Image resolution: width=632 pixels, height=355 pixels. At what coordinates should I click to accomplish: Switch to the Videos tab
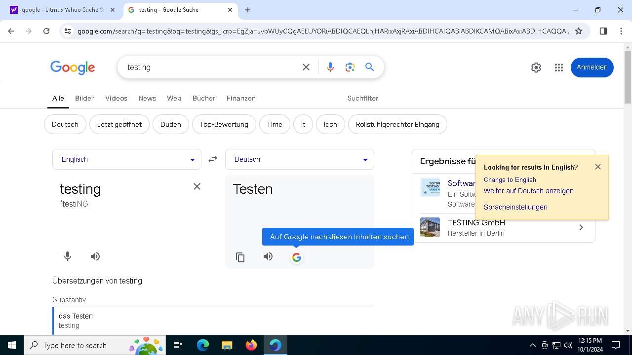pyautogui.click(x=116, y=98)
